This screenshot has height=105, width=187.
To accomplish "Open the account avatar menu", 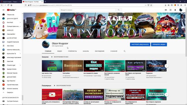I will [x=181, y=10].
